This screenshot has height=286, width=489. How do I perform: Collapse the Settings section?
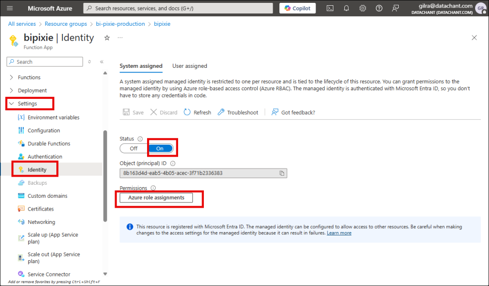[x=11, y=104]
